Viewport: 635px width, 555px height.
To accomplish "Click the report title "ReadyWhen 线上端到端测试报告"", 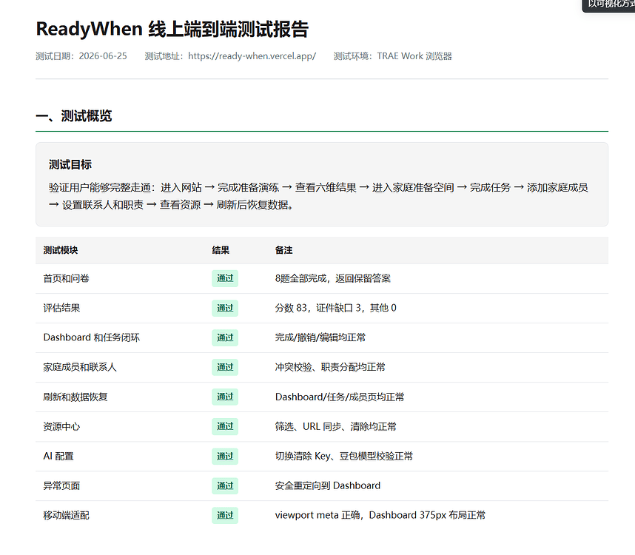I will pos(172,29).
